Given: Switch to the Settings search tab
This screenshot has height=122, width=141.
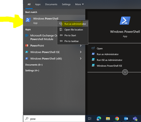Looking at the screenshot, I should [66, 4].
